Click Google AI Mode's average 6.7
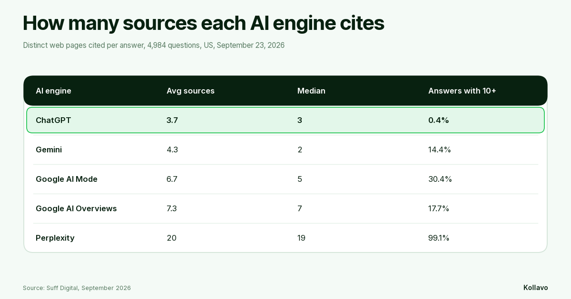This screenshot has height=299, width=571. [172, 179]
